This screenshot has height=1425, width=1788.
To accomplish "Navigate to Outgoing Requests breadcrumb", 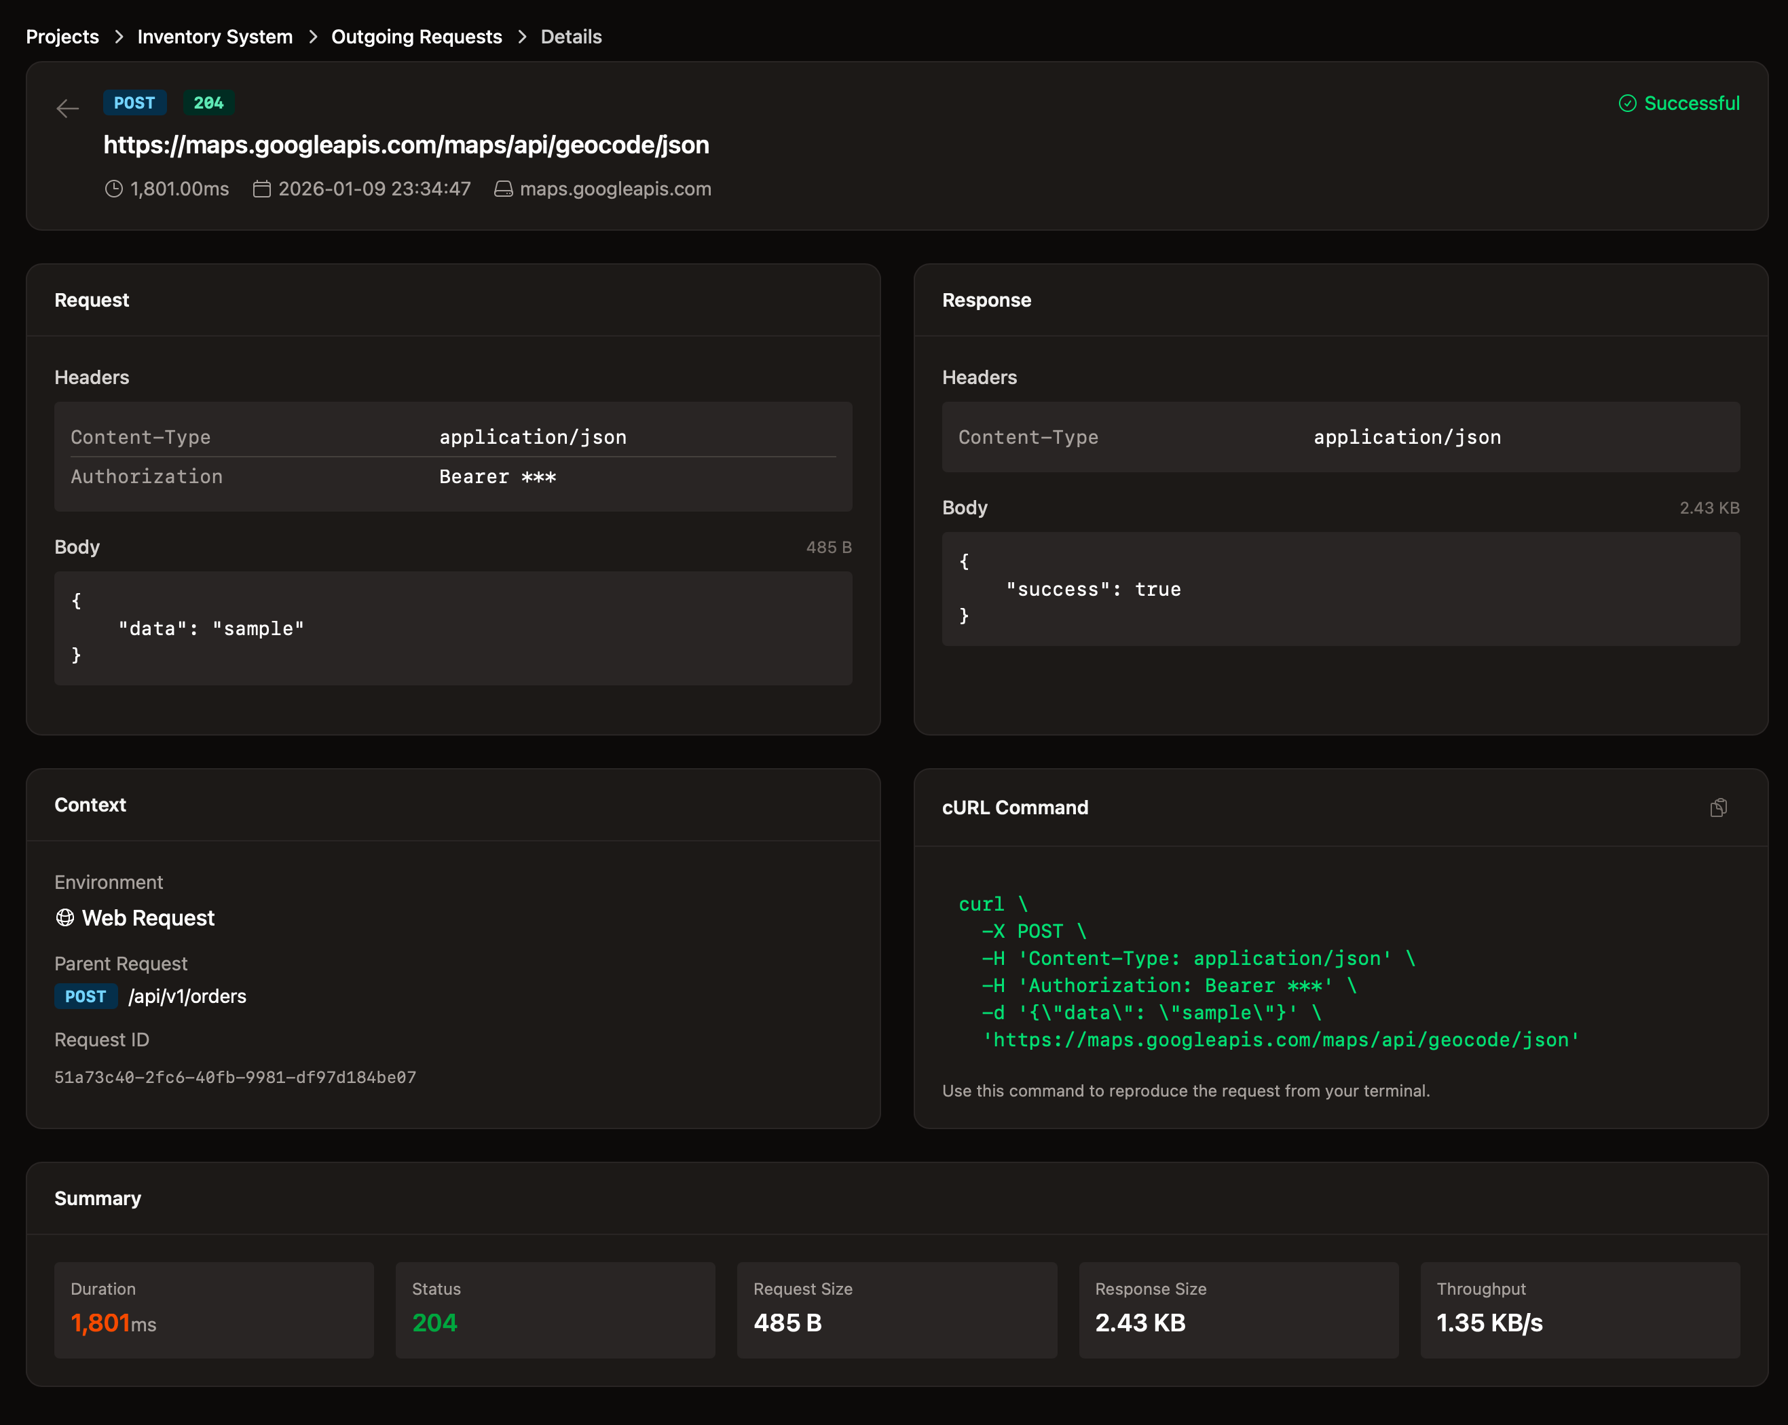I will coord(416,37).
